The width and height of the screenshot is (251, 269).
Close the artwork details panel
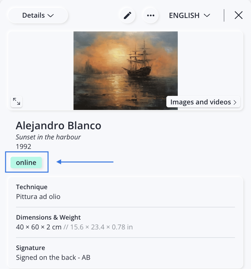[239, 15]
